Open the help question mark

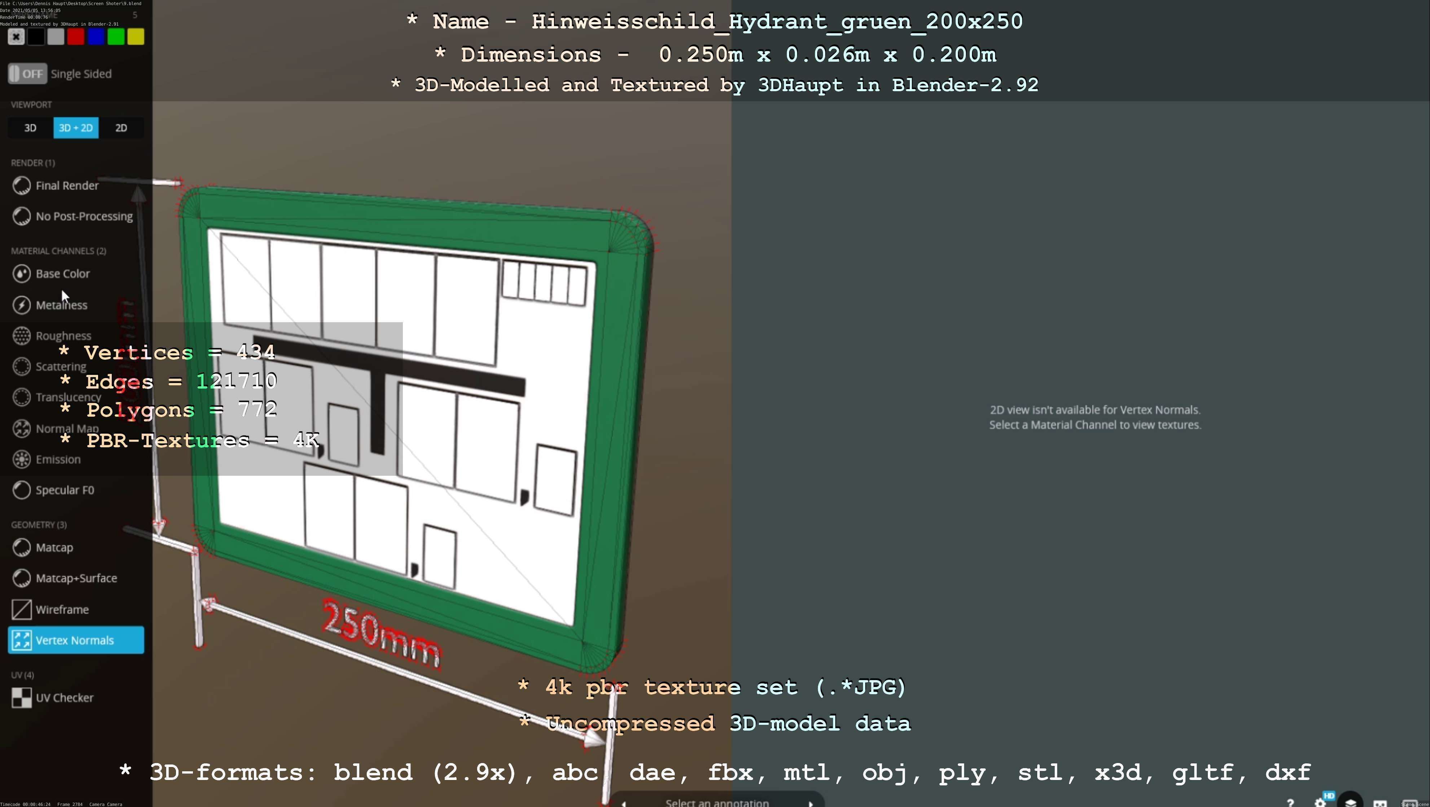point(1290,802)
